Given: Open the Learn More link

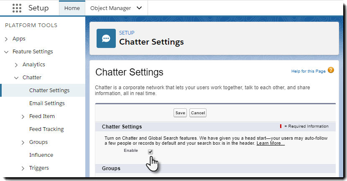Looking at the screenshot, I should (270, 143).
